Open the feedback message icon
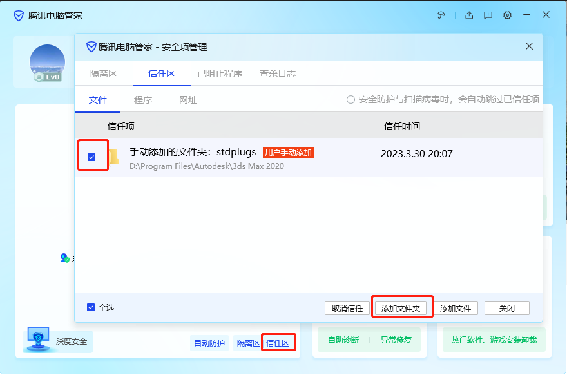567x375 pixels. click(488, 15)
